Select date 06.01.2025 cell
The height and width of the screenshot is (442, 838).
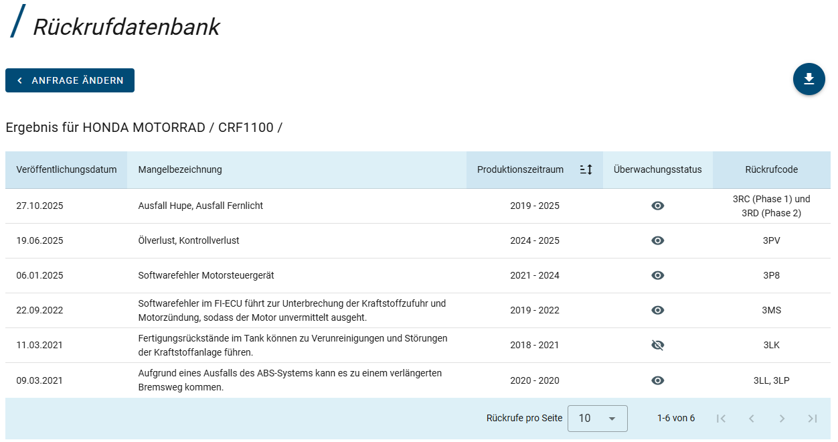[x=39, y=275]
